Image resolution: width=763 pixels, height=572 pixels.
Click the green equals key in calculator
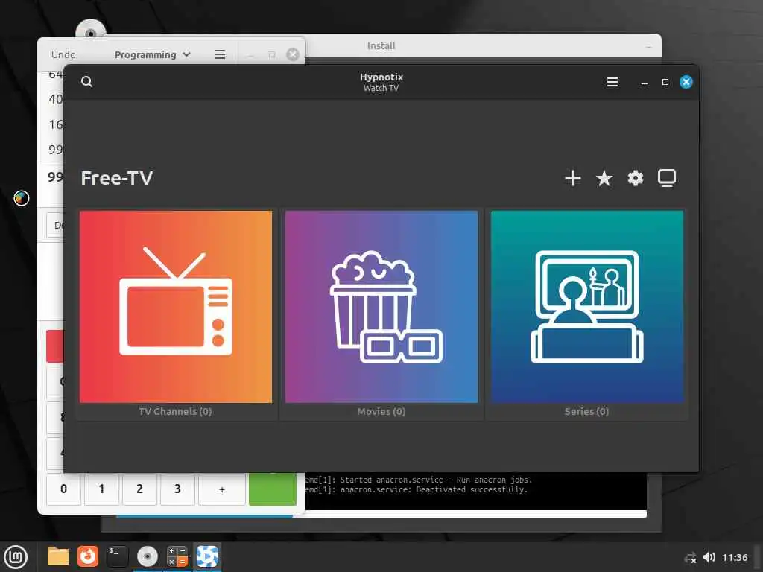point(273,489)
